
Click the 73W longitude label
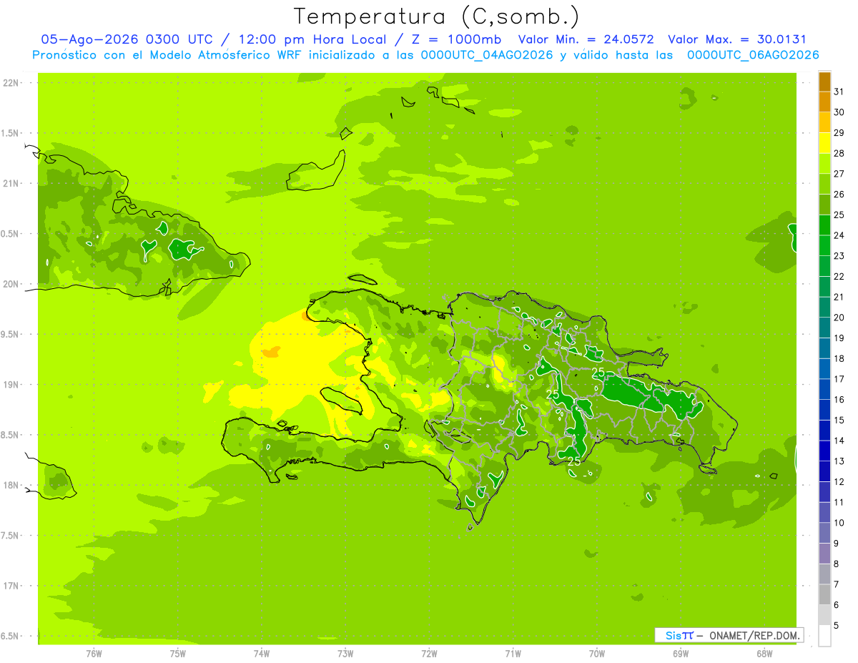tap(345, 653)
